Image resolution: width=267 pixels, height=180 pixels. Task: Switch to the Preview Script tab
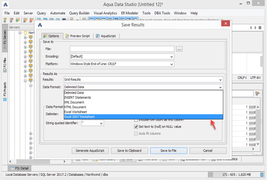77,36
